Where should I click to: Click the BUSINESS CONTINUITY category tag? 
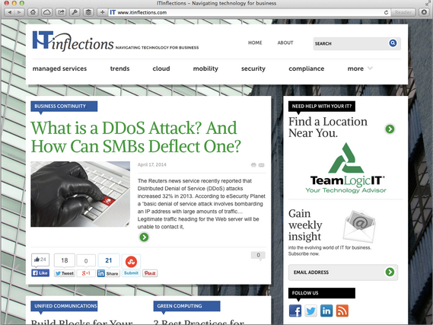coord(64,107)
